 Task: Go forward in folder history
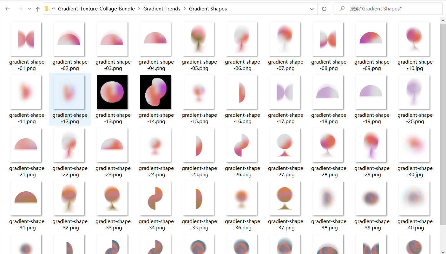coord(20,9)
